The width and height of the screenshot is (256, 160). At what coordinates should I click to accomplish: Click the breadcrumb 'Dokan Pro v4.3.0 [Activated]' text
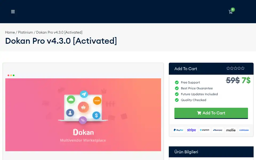click(x=59, y=32)
